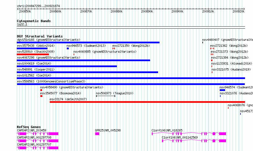Viewport: 253px width, 151px height.
Task: Click nsv4460407 gnomAD variant label
Action: (227, 40)
